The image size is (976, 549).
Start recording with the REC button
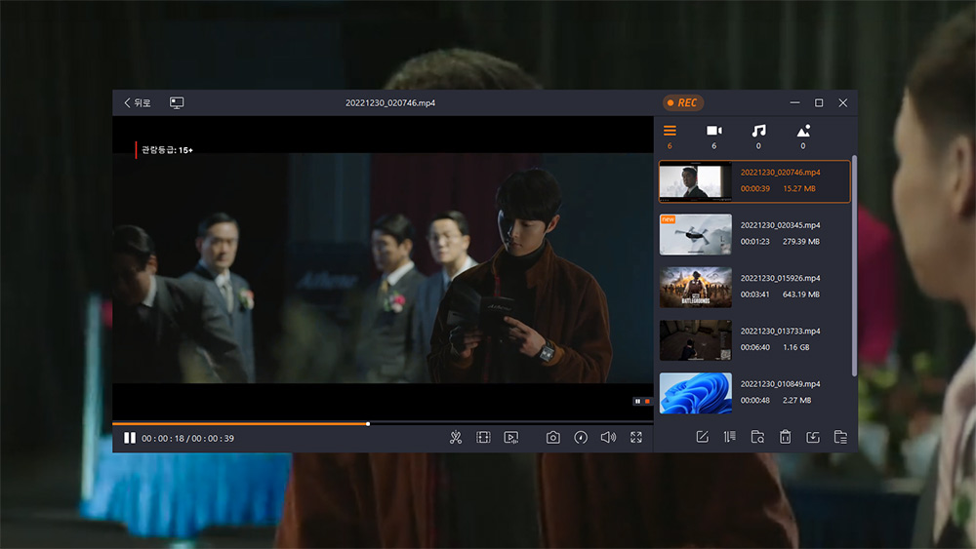click(x=683, y=102)
